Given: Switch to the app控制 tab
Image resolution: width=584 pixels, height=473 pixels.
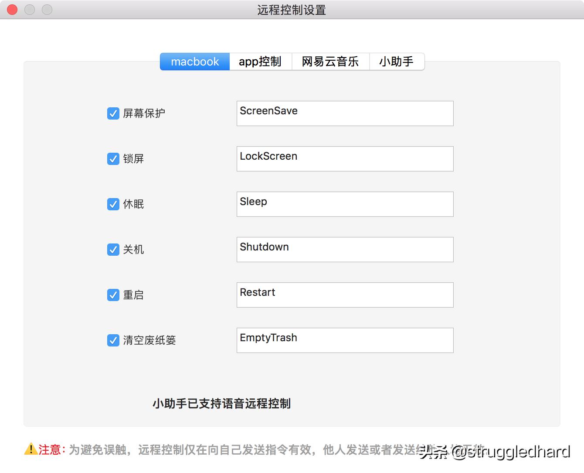Looking at the screenshot, I should point(260,62).
